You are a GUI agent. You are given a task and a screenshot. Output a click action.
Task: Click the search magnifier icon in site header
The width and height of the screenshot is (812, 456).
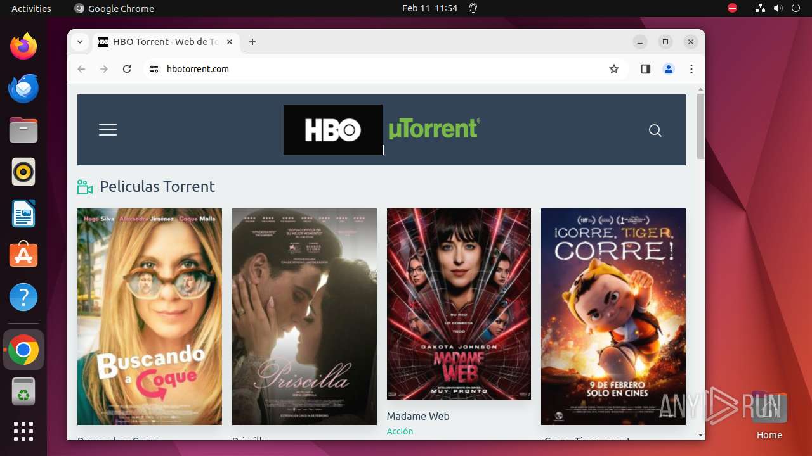click(655, 130)
